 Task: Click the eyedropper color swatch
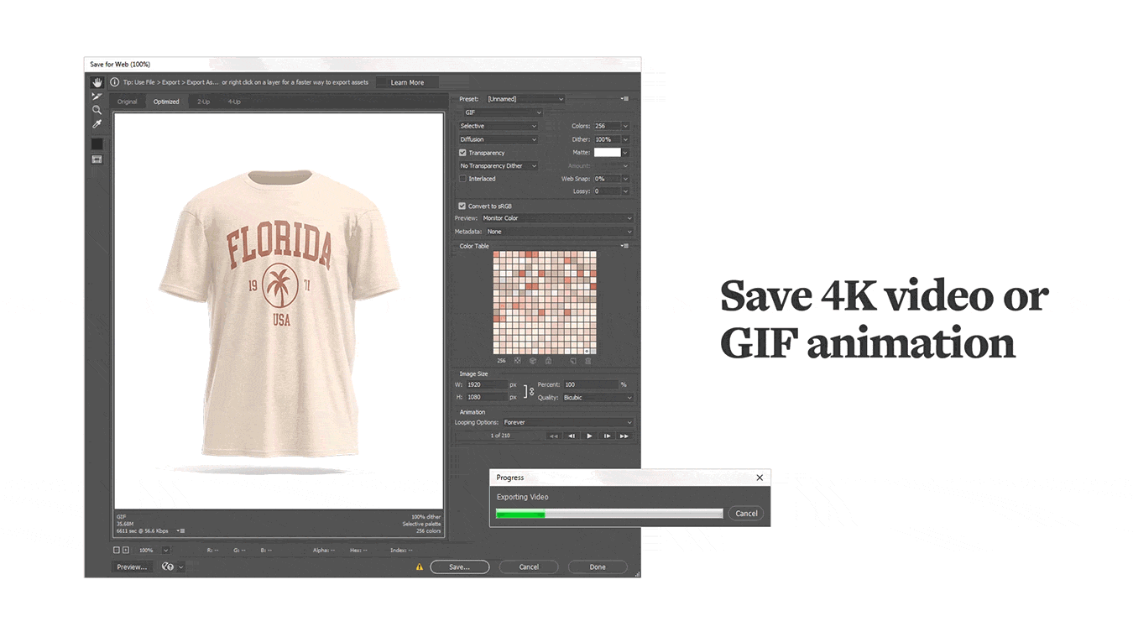pyautogui.click(x=97, y=144)
